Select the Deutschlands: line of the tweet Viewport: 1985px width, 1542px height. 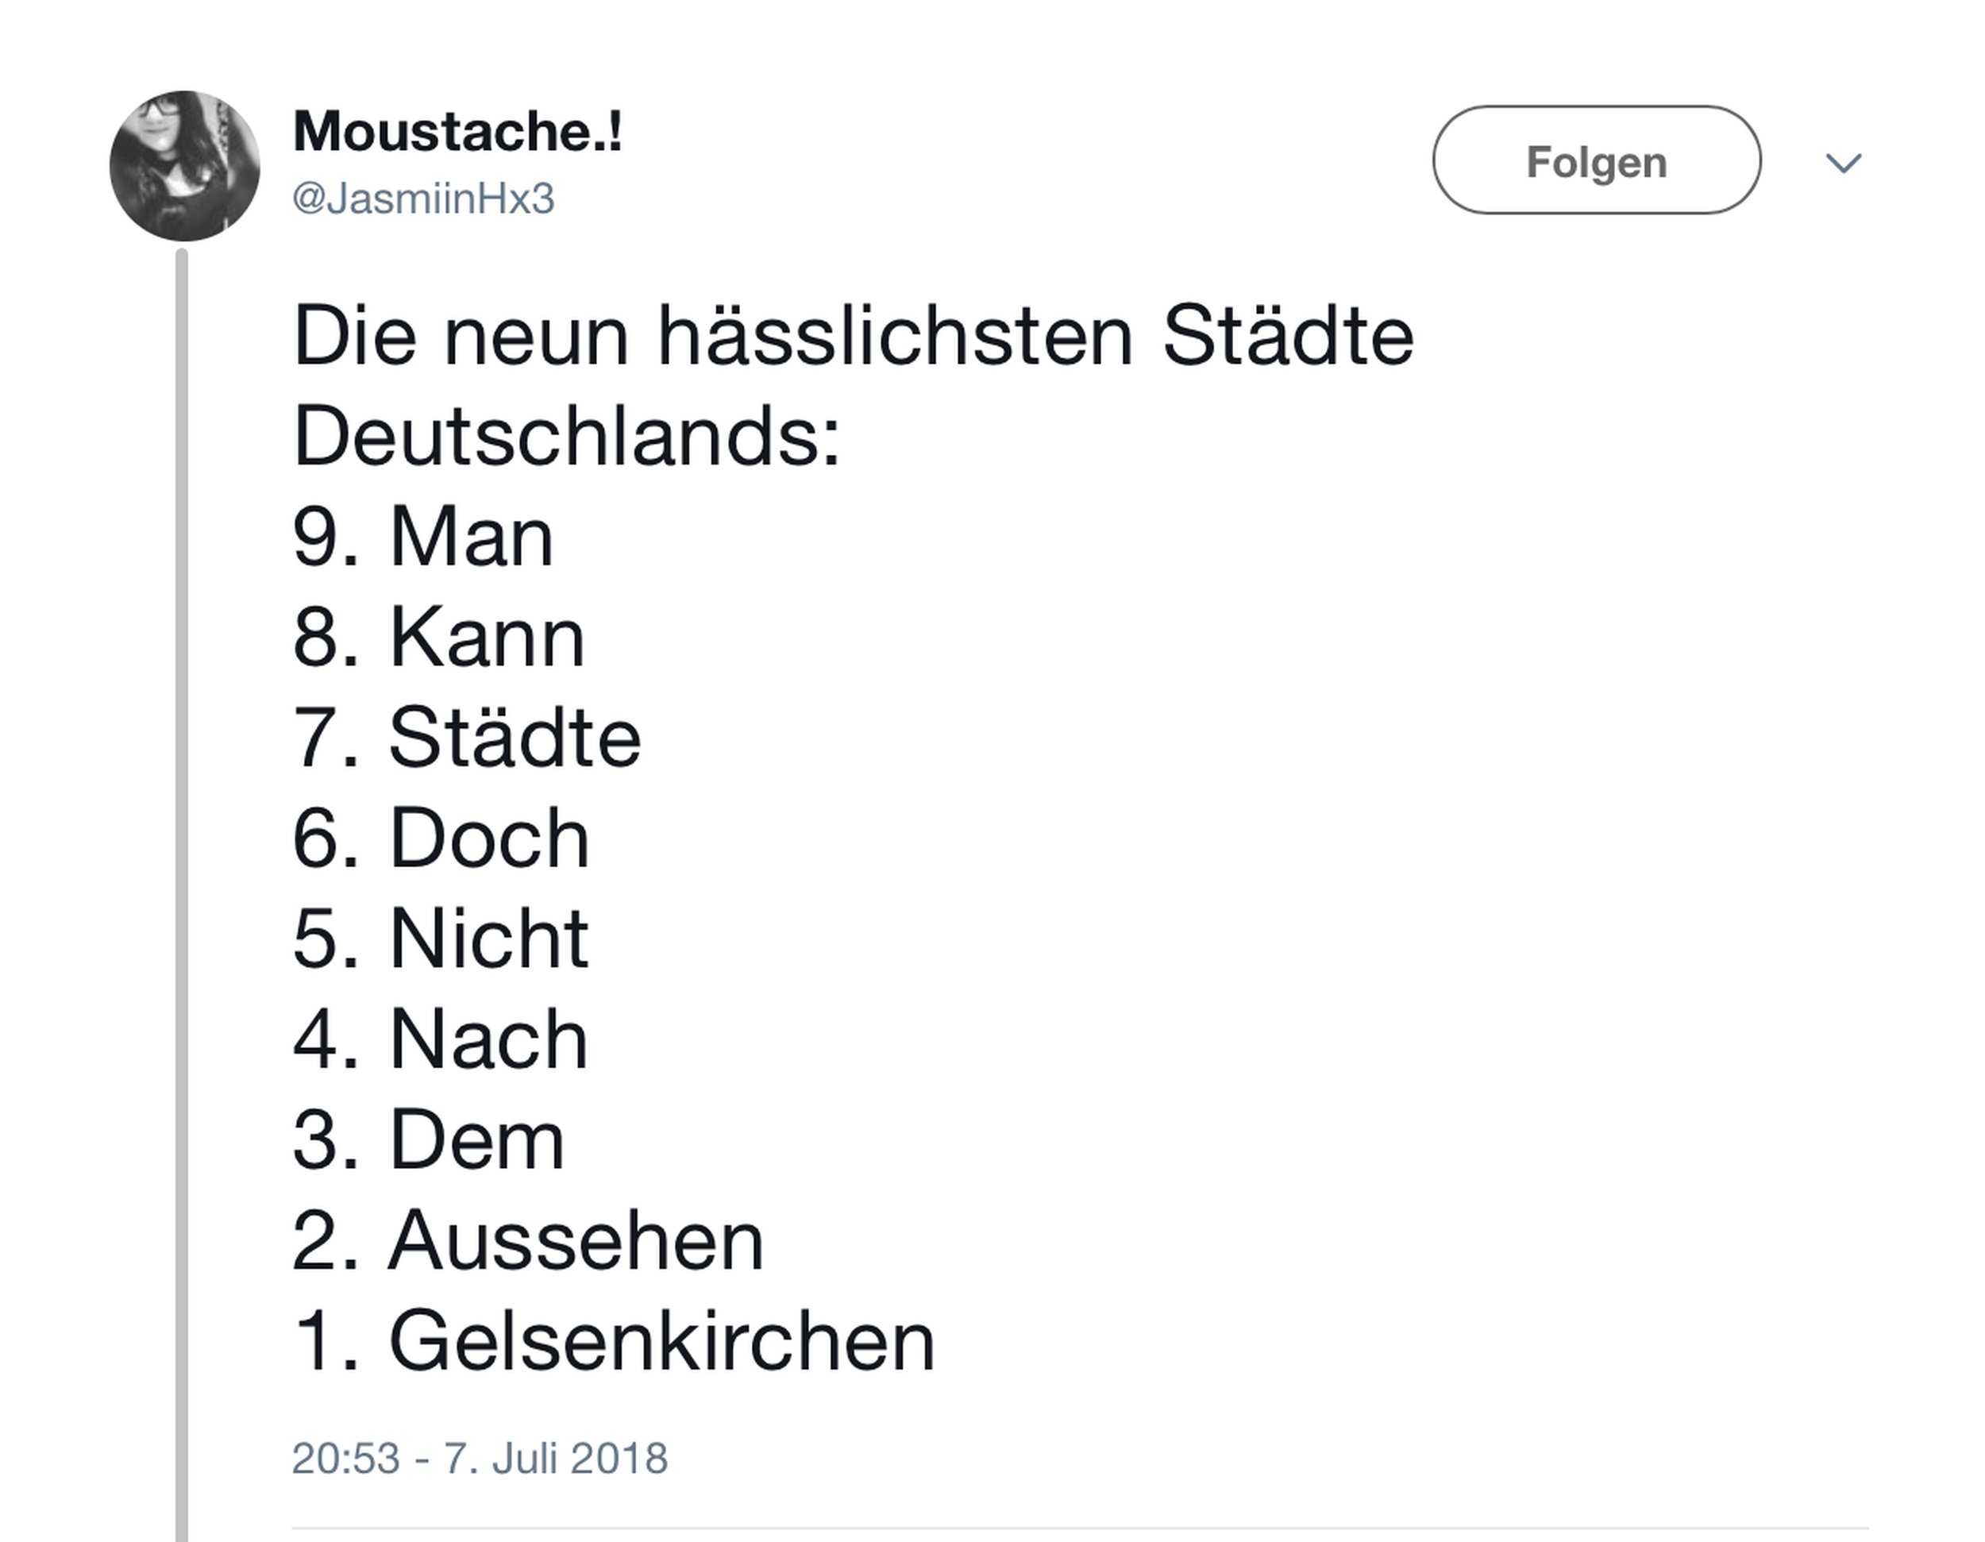tap(567, 437)
